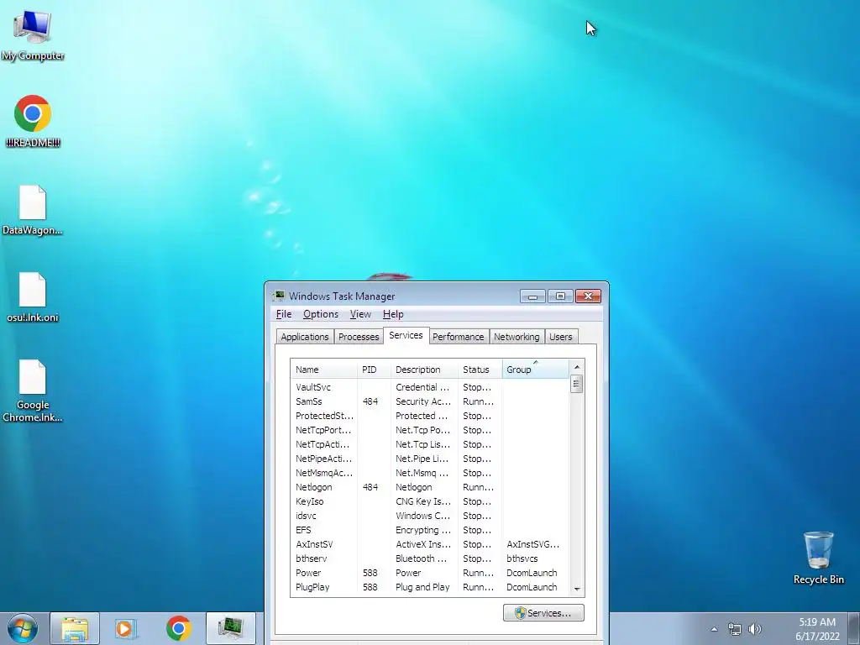
Task: Click the Task Manager taskbar button
Action: coord(231,628)
